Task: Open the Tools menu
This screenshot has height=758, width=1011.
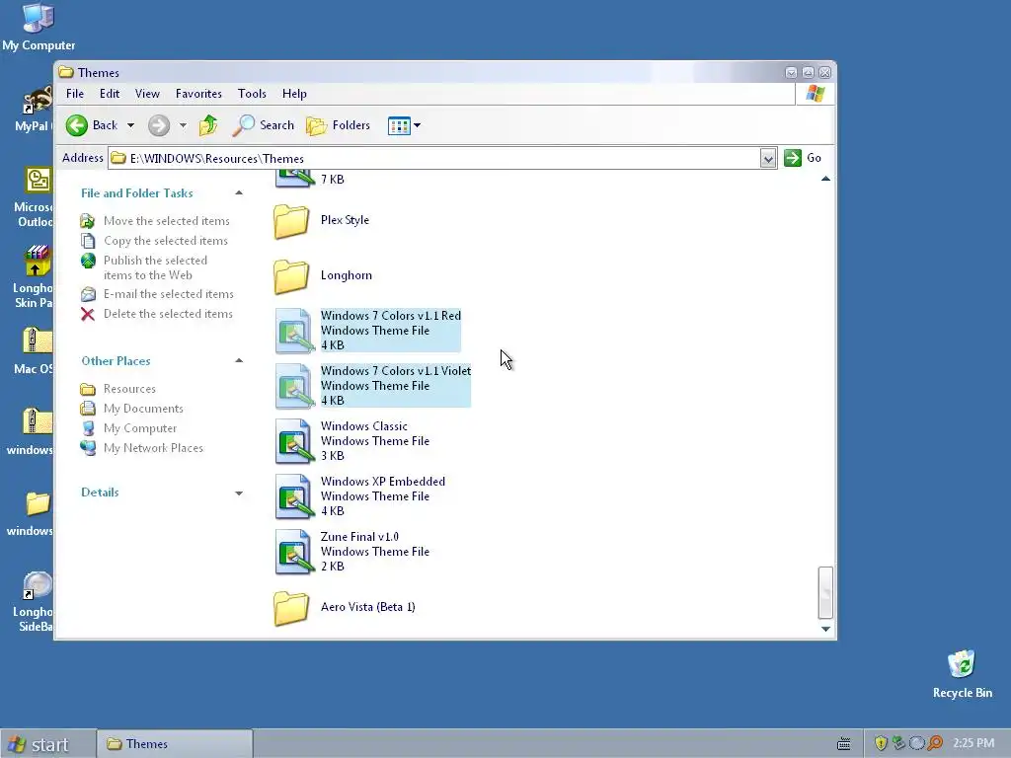Action: [x=252, y=94]
